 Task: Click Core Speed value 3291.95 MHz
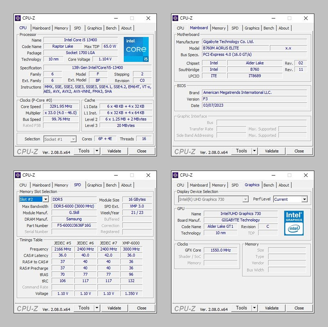pos(61,107)
